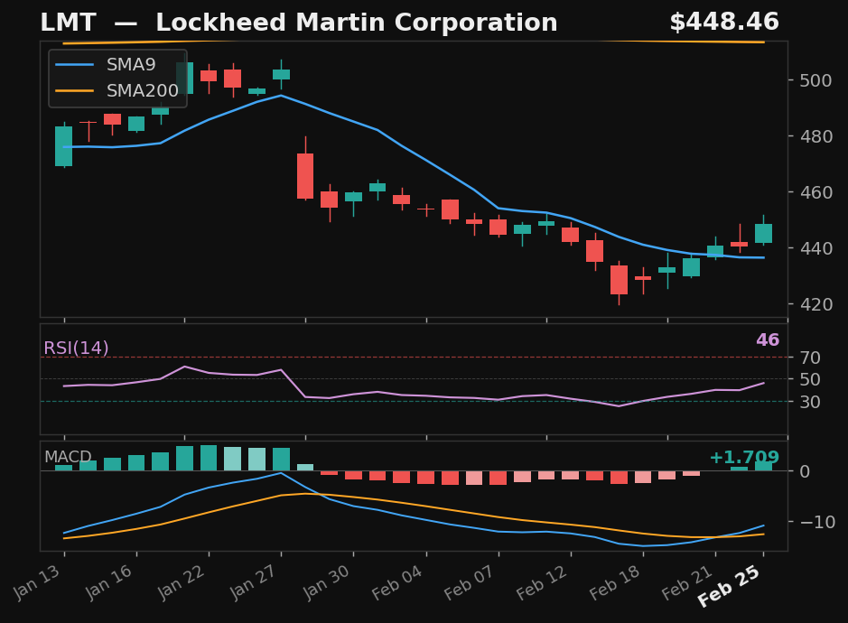Screen dimensions: 848x623
Task: Click the Feb 18 date label
Action: (x=615, y=582)
